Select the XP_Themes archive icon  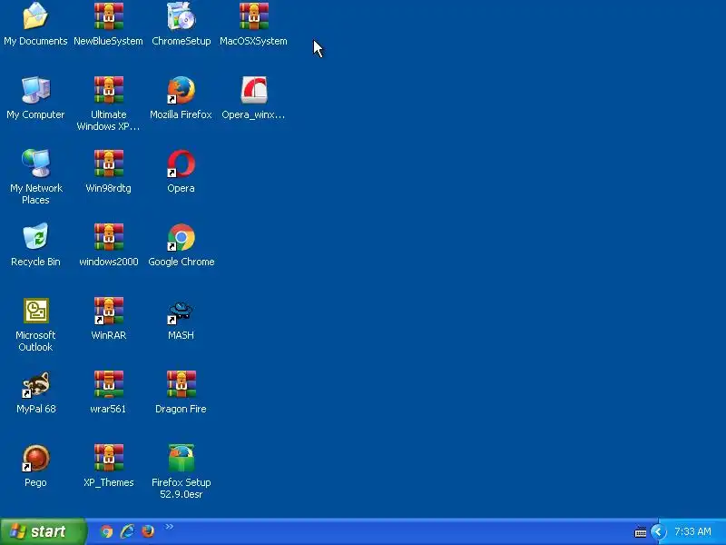109,458
